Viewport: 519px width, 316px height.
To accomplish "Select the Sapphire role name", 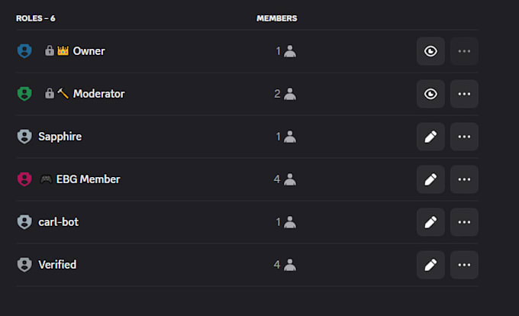I will (x=60, y=137).
